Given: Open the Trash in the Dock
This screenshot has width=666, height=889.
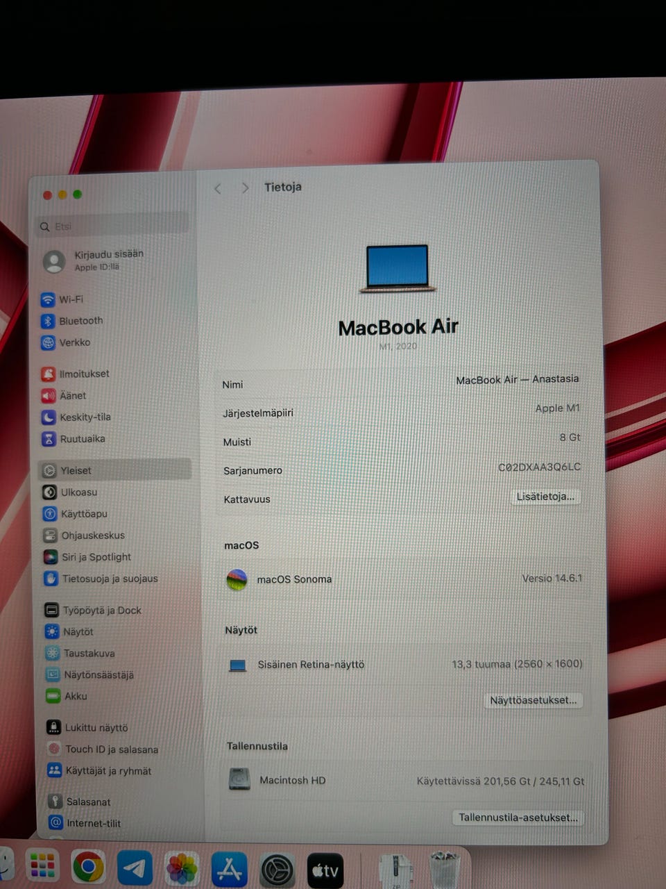Looking at the screenshot, I should tap(445, 870).
